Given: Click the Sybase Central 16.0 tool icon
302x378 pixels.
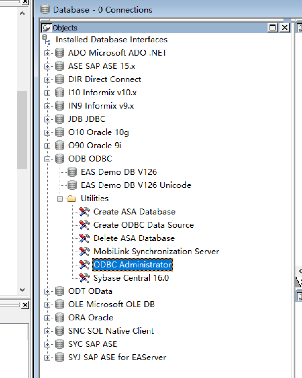Looking at the screenshot, I should 85,278.
